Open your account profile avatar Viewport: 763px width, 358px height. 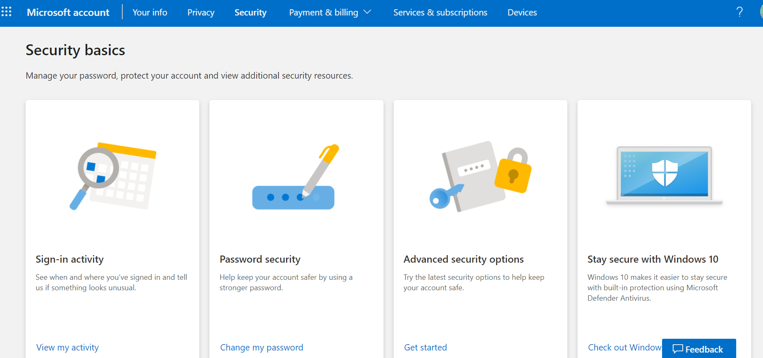point(760,12)
